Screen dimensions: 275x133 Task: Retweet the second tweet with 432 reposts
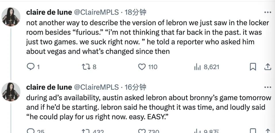(x=86, y=131)
